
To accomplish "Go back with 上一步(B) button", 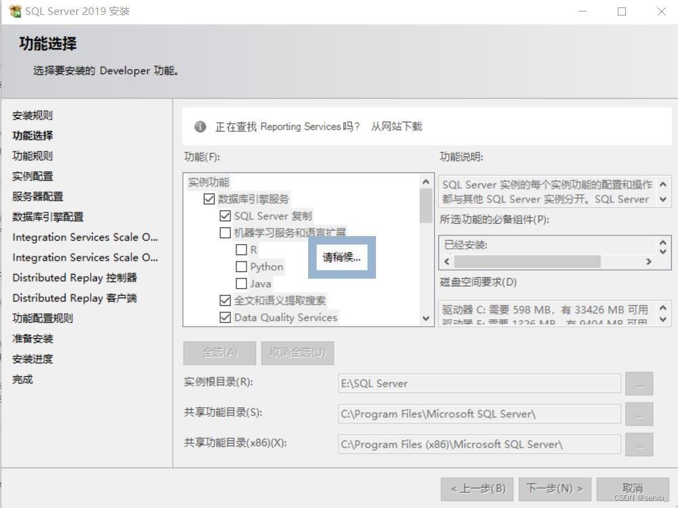I will [477, 489].
